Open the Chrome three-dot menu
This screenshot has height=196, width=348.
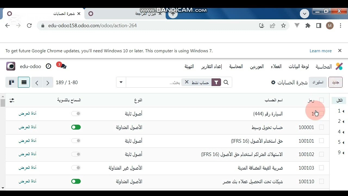340,26
